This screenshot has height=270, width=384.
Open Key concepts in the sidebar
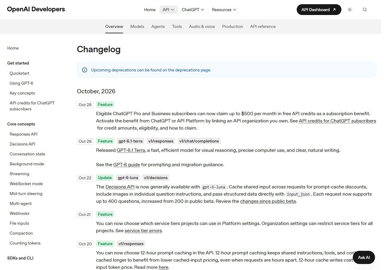pyautogui.click(x=22, y=93)
